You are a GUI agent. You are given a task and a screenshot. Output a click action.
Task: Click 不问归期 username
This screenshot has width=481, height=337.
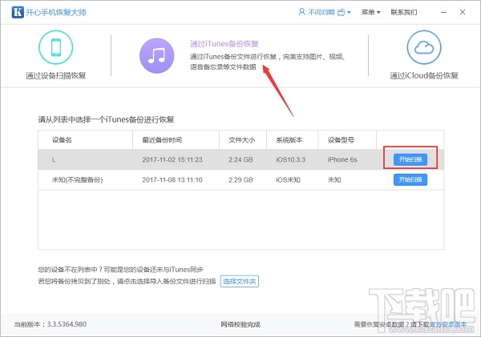click(321, 12)
